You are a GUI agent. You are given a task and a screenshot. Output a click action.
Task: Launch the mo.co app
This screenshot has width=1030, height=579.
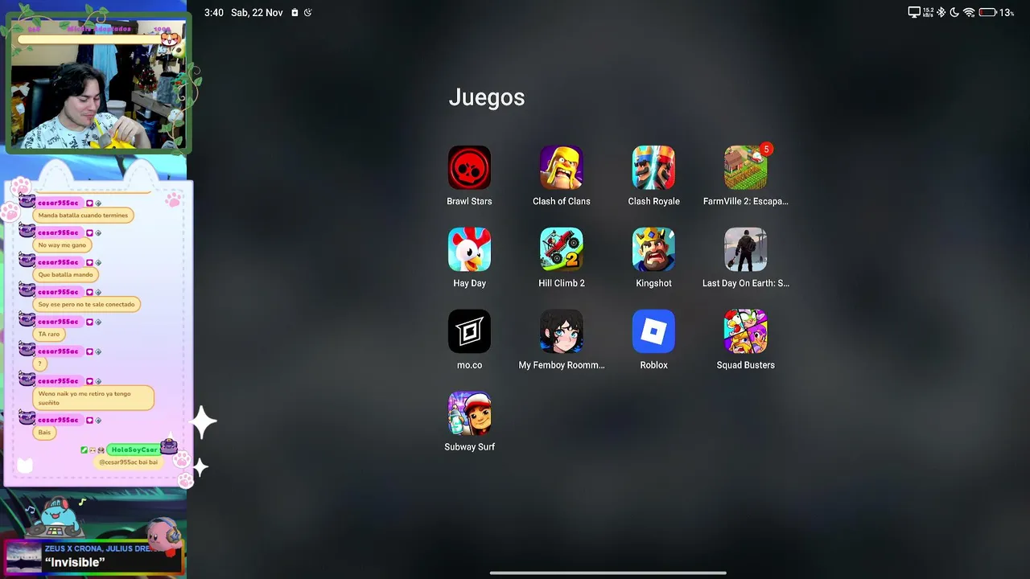click(469, 331)
